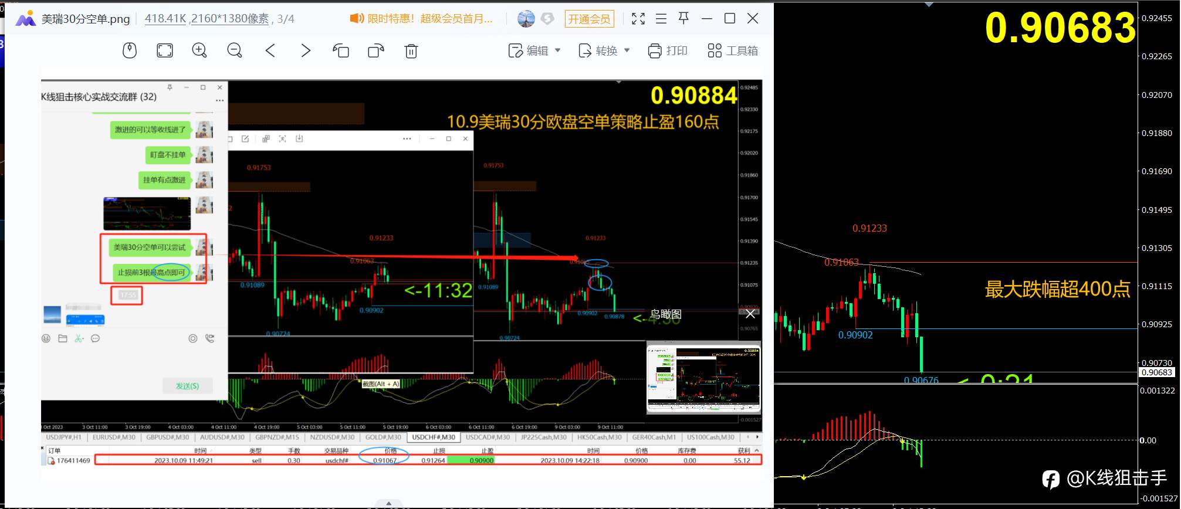Click the 转换 convert button
This screenshot has height=509, width=1181.
coord(598,51)
